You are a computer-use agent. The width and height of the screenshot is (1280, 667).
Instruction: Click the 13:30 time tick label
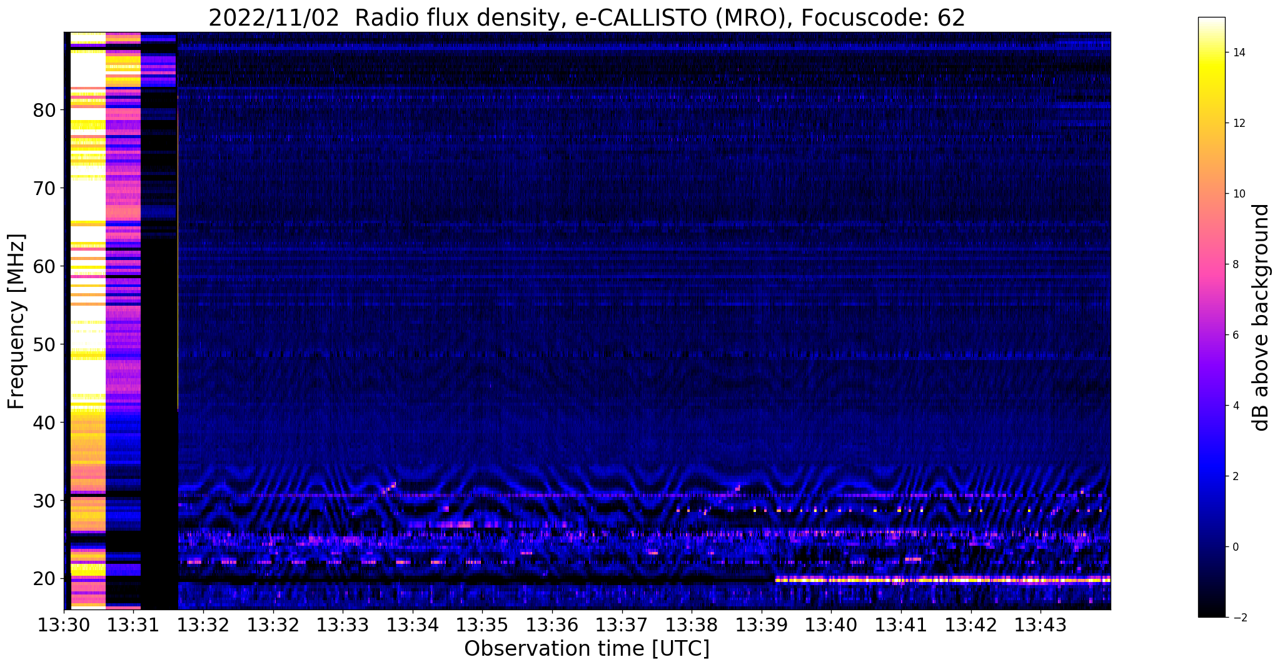(64, 625)
